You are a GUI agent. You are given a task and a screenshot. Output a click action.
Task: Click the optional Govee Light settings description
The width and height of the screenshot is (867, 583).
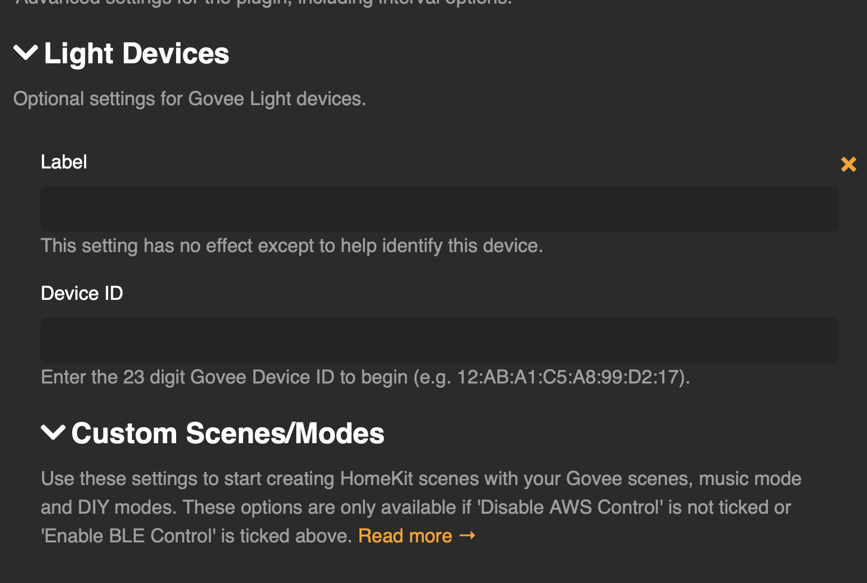click(x=189, y=99)
